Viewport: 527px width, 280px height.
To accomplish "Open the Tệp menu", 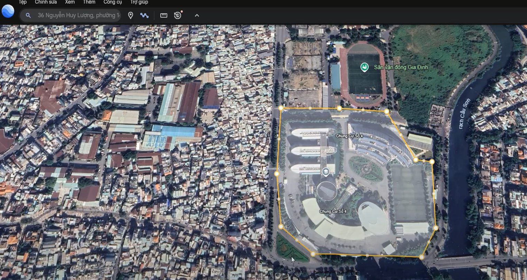I will (x=22, y=2).
